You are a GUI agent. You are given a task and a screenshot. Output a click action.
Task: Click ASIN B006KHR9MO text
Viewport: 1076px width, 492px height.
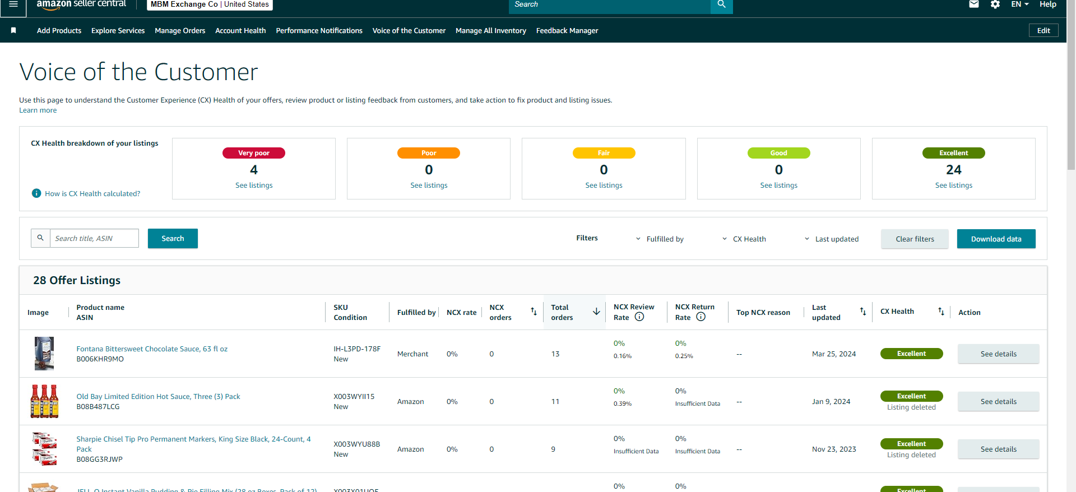click(x=100, y=359)
